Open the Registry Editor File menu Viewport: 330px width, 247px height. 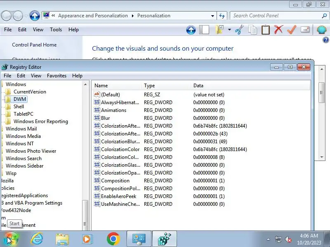pyautogui.click(x=7, y=76)
